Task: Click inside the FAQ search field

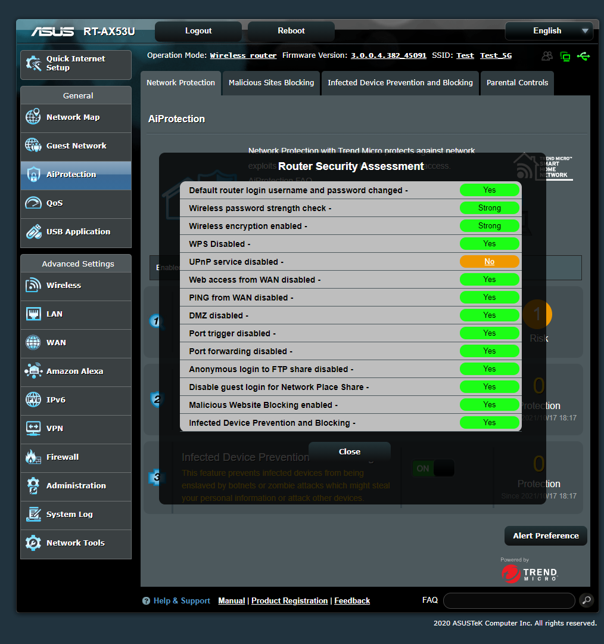Action: (509, 600)
